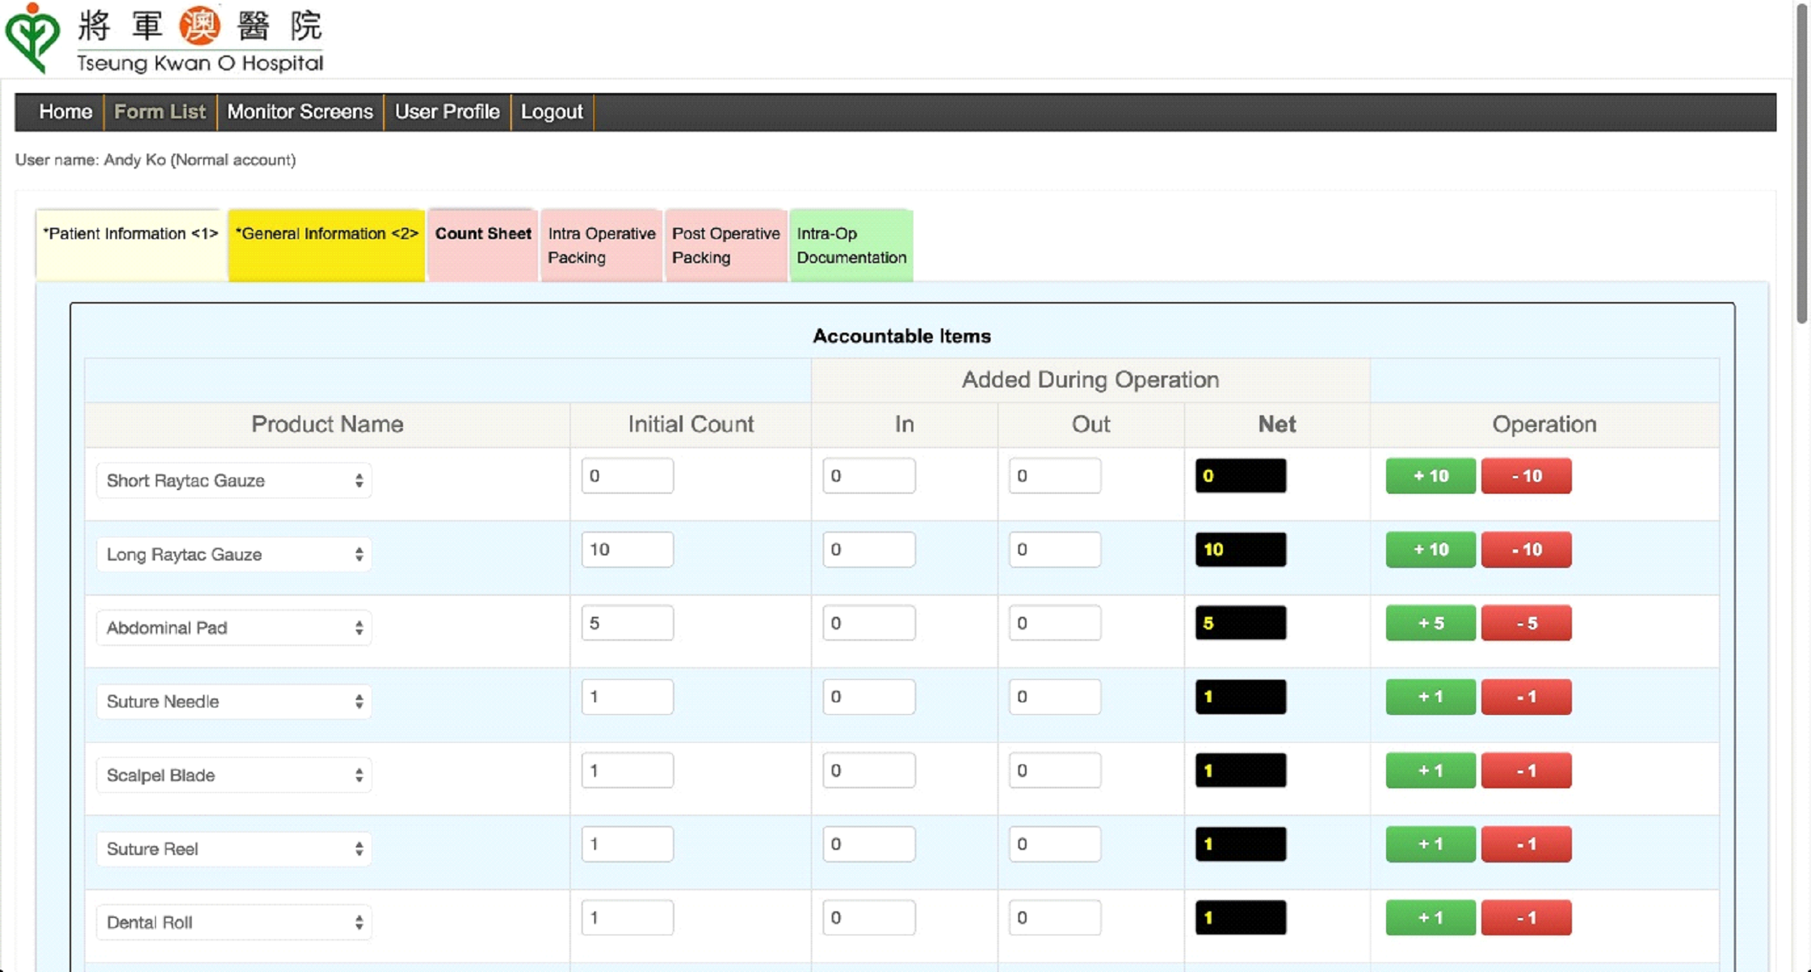Click the In field for Suture Needle
Viewport: 1811px width, 972px height.
click(868, 697)
